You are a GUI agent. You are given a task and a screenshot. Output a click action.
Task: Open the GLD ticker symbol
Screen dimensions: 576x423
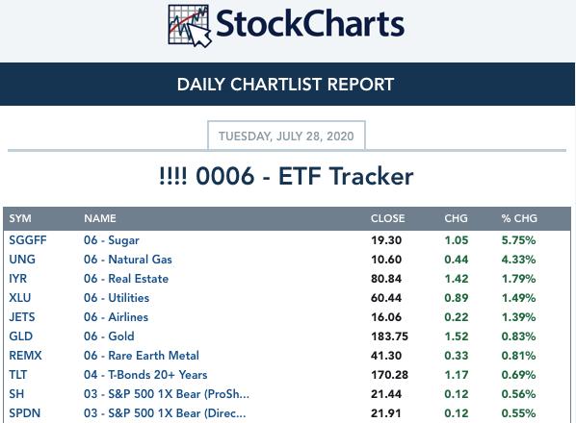pos(21,336)
